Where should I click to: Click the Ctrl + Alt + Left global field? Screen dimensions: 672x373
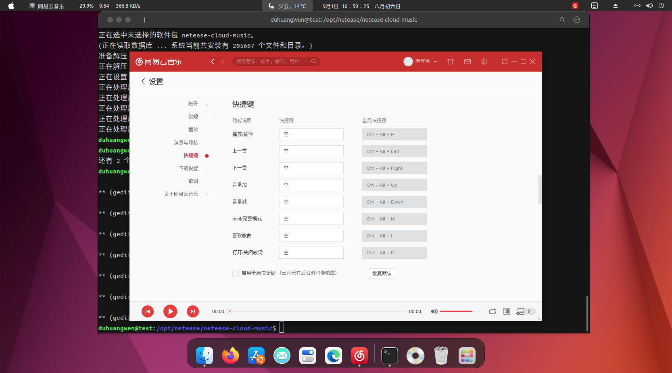tap(394, 151)
